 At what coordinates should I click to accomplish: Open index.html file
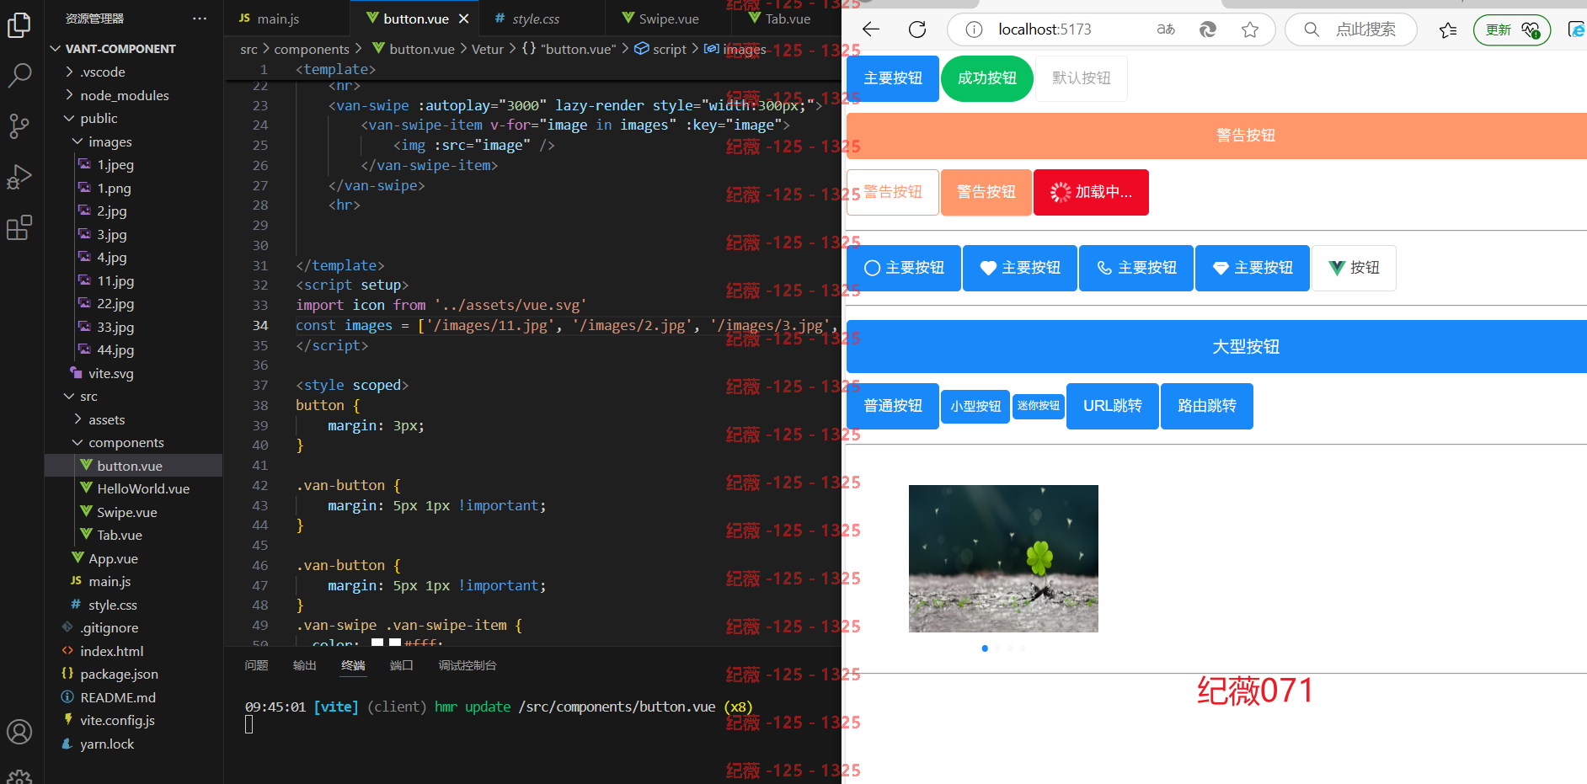tap(111, 652)
